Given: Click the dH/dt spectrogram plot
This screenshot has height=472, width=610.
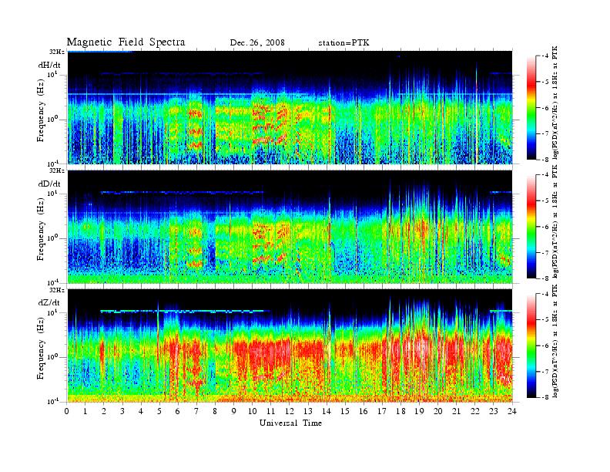Looking at the screenshot, I should pos(290,107).
